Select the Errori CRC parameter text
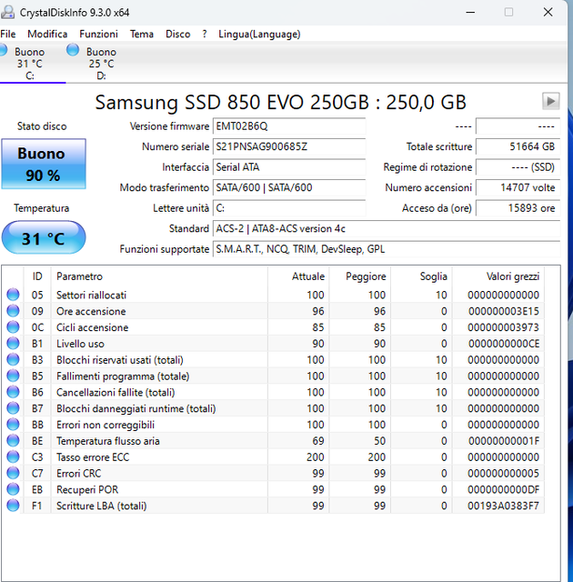Screen dimensions: 573x582 [79, 473]
